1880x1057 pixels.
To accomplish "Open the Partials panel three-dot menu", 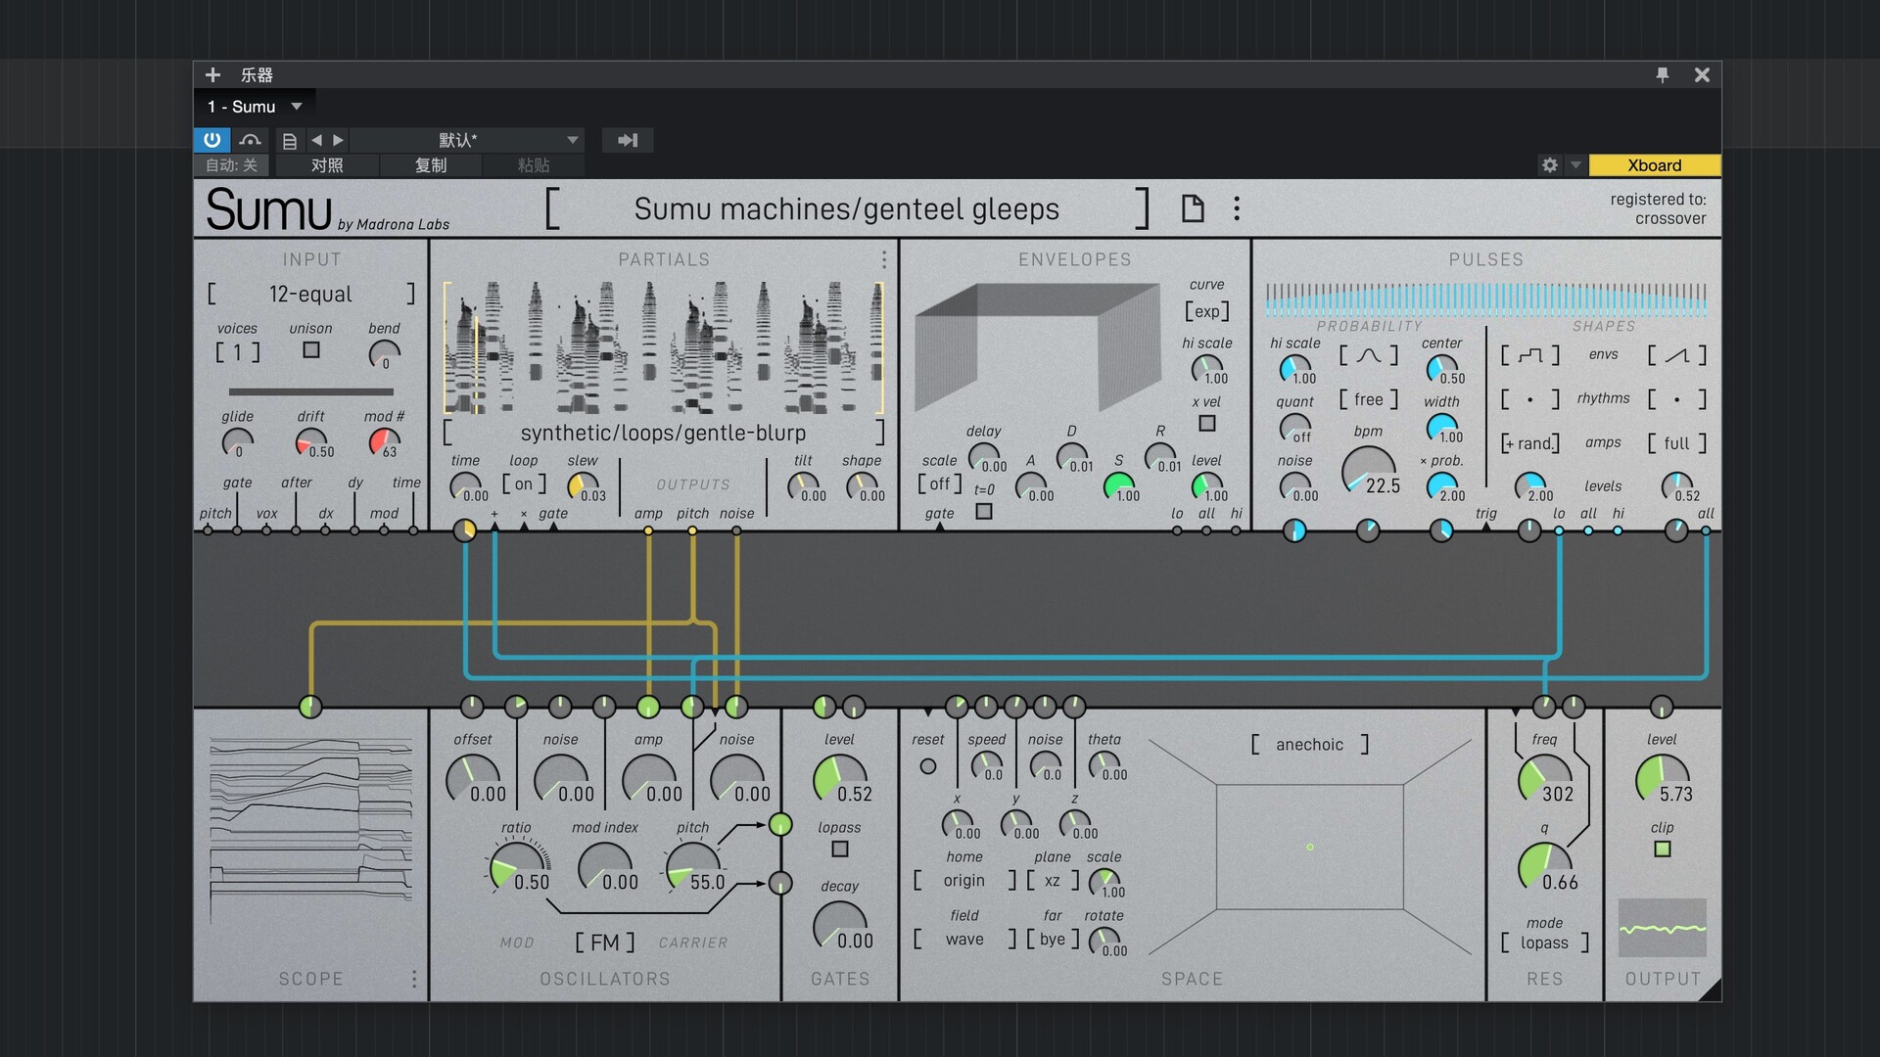I will (x=884, y=259).
